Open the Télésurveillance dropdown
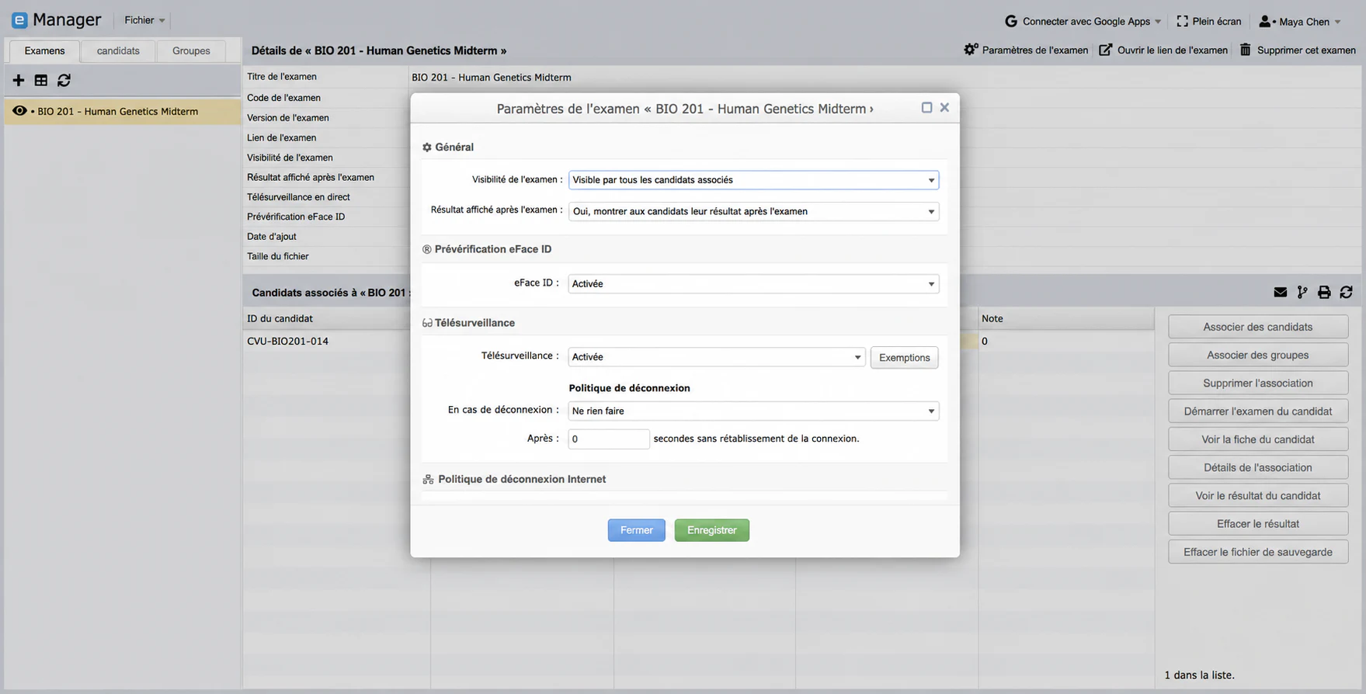This screenshot has width=1366, height=694. pyautogui.click(x=717, y=357)
